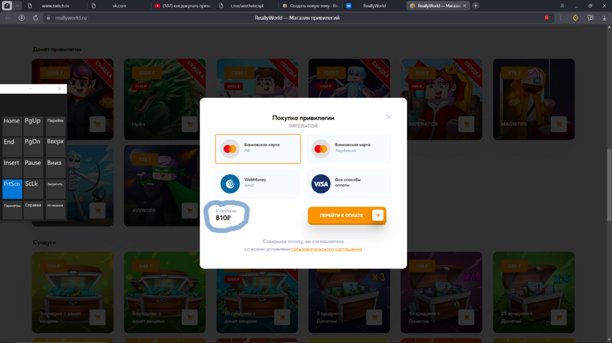Add 5 сундуков с донат вещами to cart
This screenshot has width=612, height=343.
pyautogui.click(x=190, y=317)
